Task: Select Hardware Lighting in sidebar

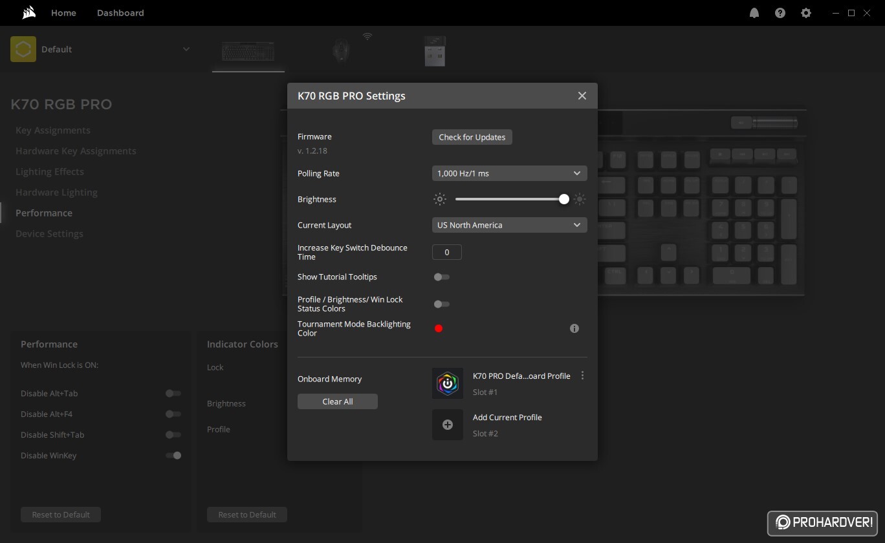Action: [x=56, y=192]
